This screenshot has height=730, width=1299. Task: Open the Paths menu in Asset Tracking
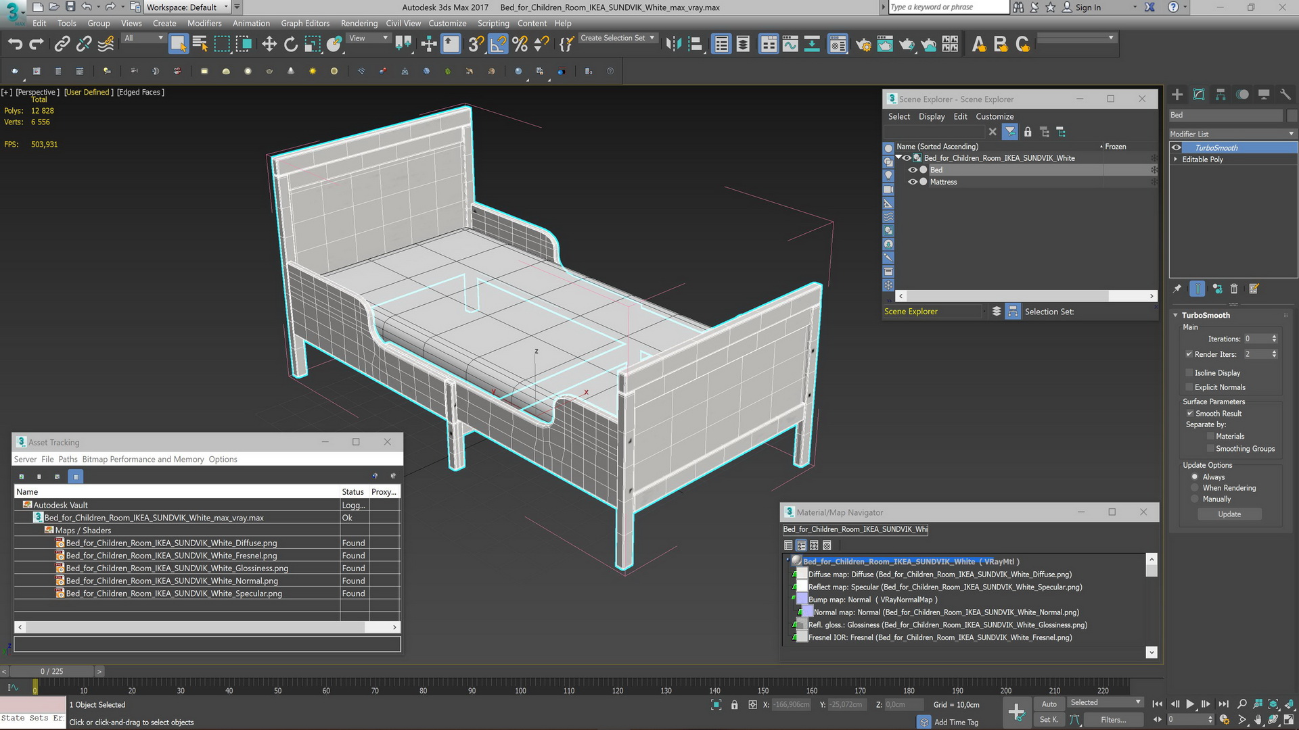click(68, 460)
